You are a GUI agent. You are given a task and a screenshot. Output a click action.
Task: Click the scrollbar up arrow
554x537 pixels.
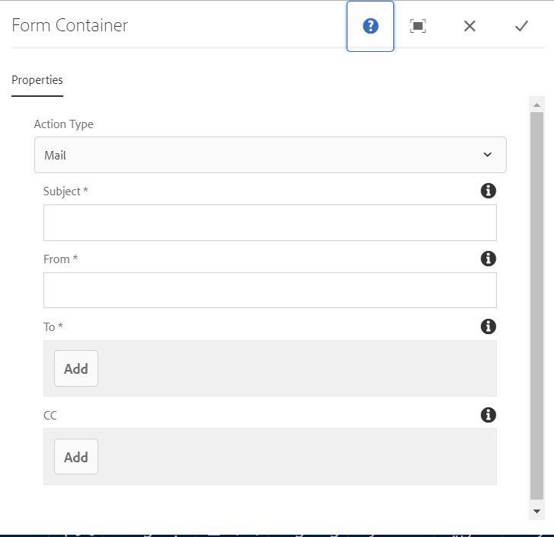coord(536,105)
